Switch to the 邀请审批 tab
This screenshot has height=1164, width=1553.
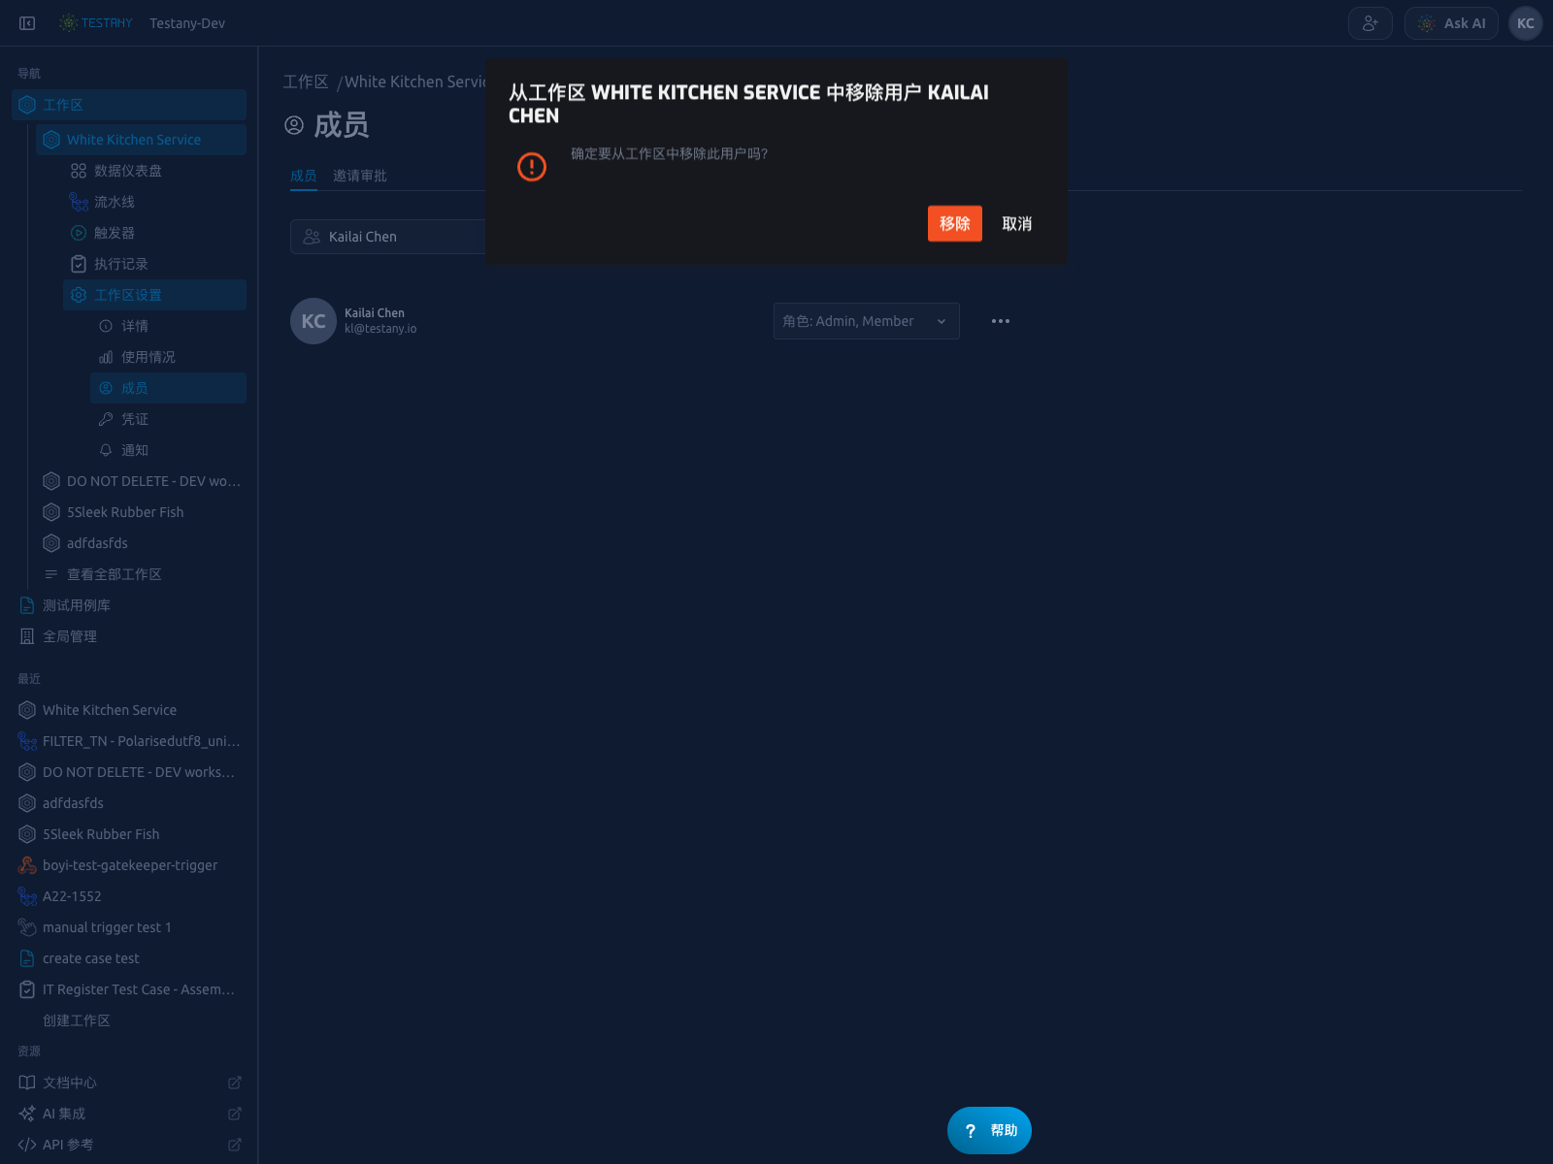(359, 176)
